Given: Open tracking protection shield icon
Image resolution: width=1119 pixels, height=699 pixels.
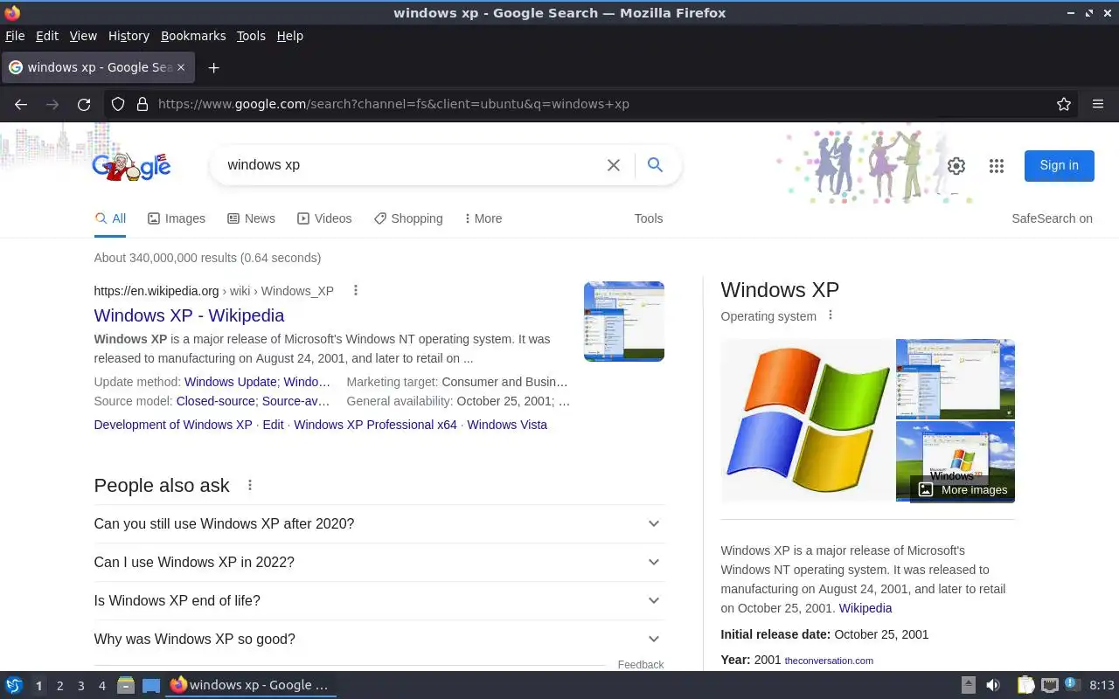Looking at the screenshot, I should coord(118,104).
